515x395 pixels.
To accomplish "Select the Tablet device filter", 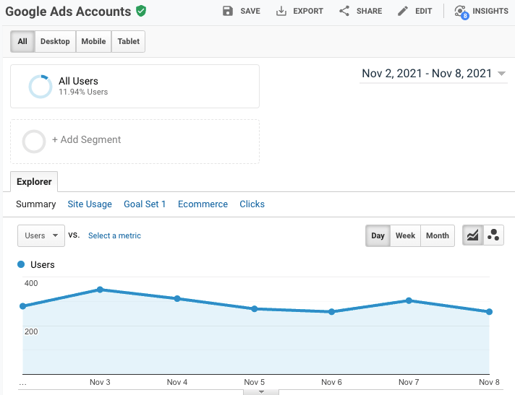I will click(129, 41).
